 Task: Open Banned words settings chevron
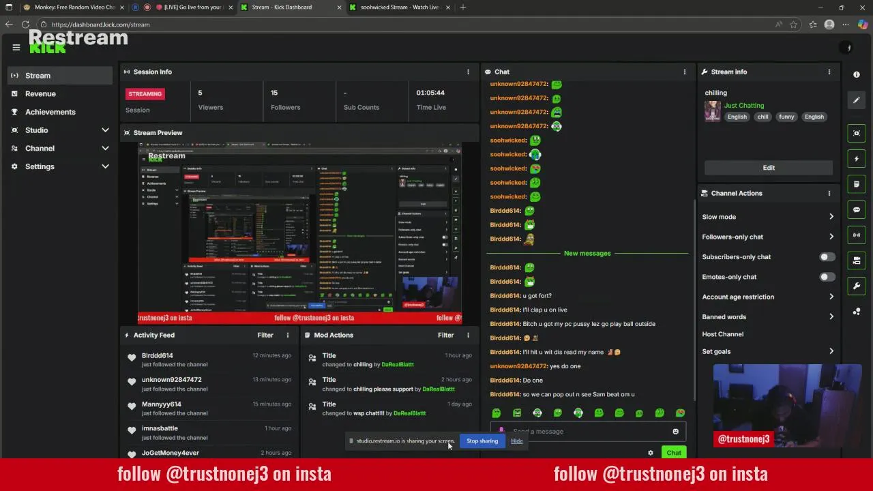point(831,316)
